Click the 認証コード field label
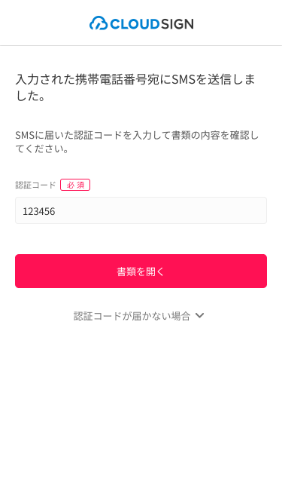282x503 pixels. point(36,185)
